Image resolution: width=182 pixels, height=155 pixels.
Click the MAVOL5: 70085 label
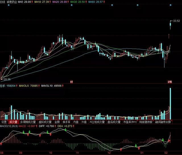28,86
